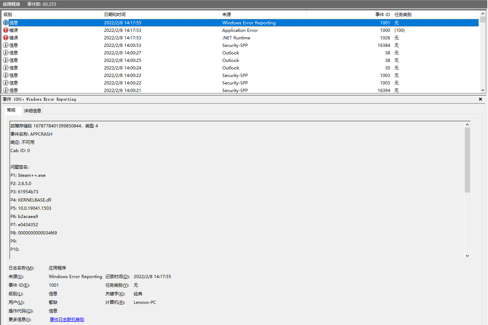Viewport: 488px width, 325px height.
Task: Select the Security-SPP event 16394 row
Action: (x=240, y=90)
